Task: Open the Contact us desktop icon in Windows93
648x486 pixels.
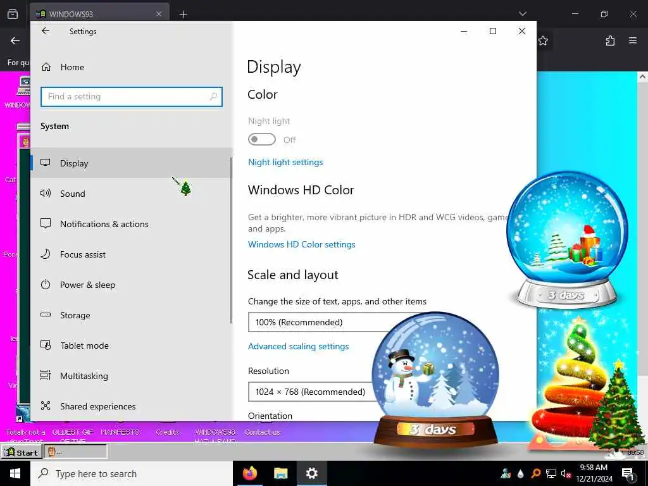Action: pos(262,432)
